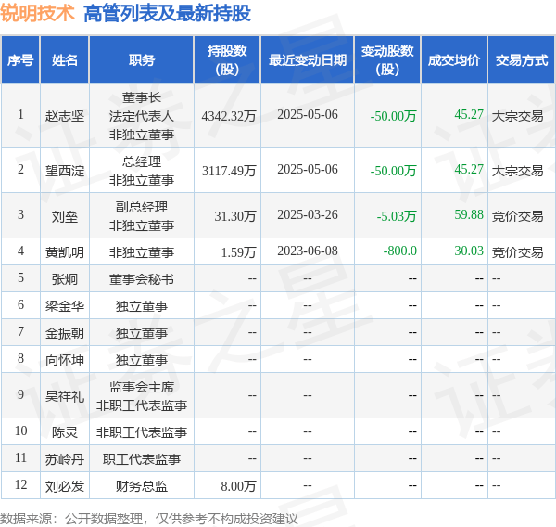
Task: Click row number 10
Action: pyautogui.click(x=21, y=431)
